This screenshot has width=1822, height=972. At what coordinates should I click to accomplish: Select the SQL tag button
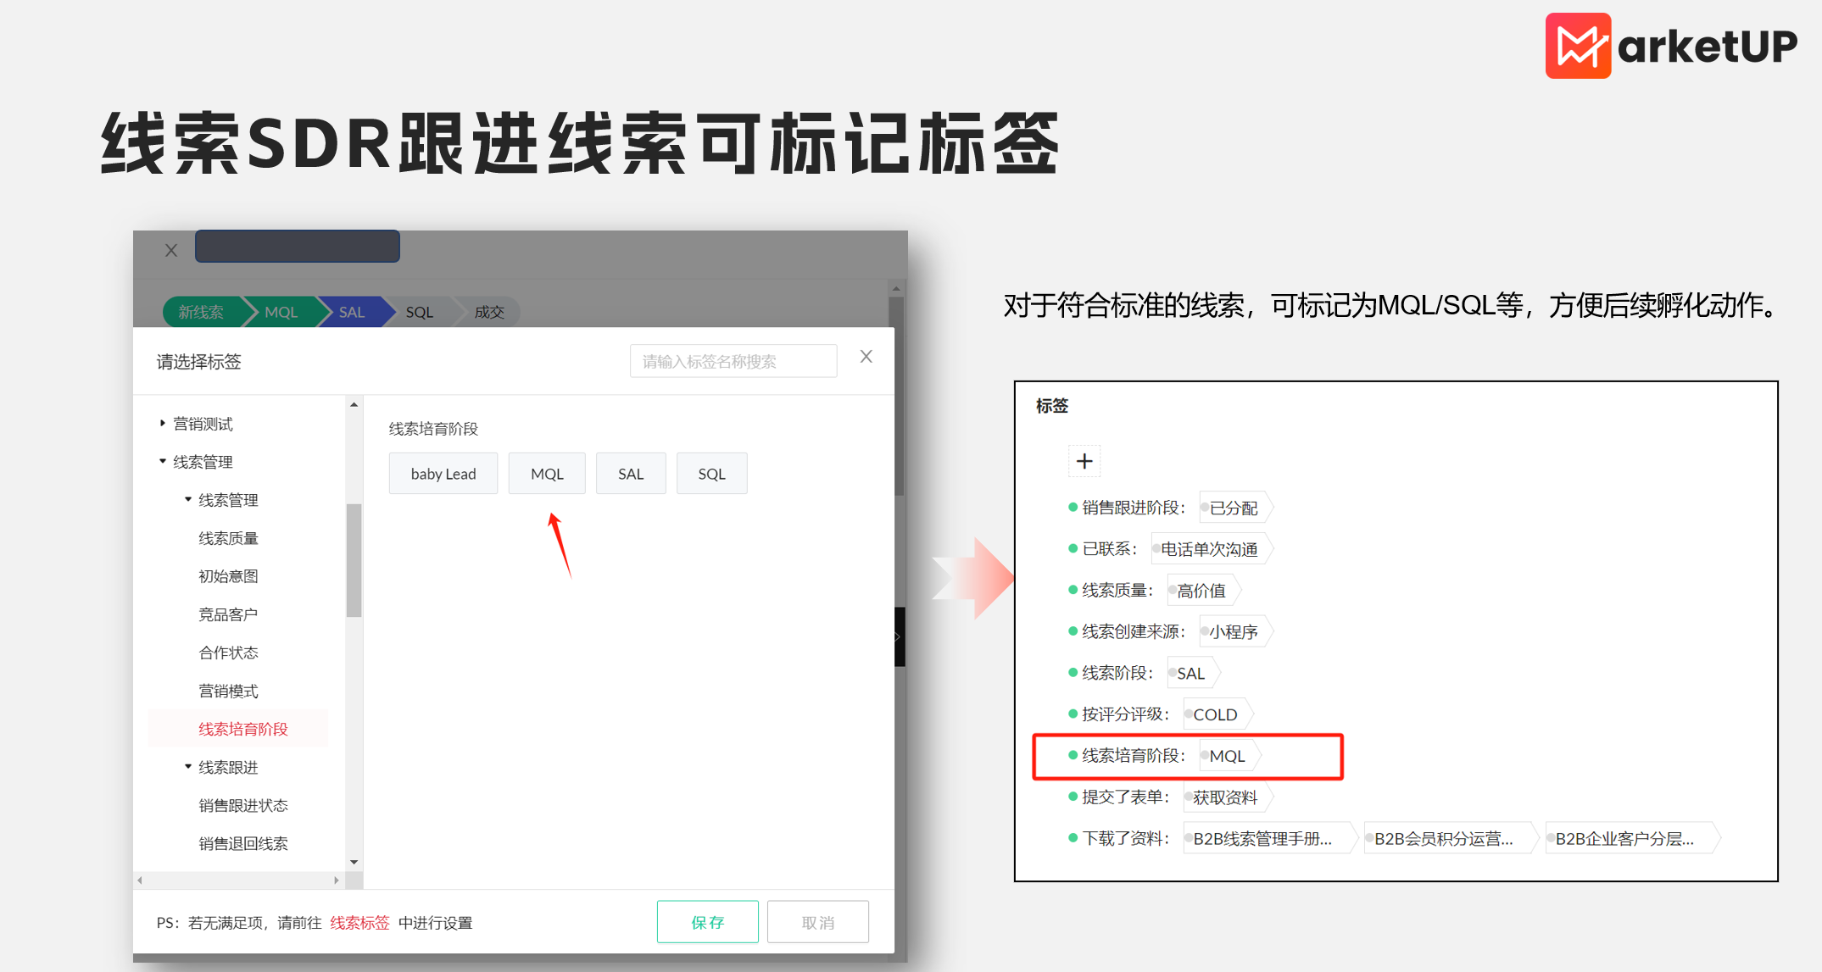point(711,473)
